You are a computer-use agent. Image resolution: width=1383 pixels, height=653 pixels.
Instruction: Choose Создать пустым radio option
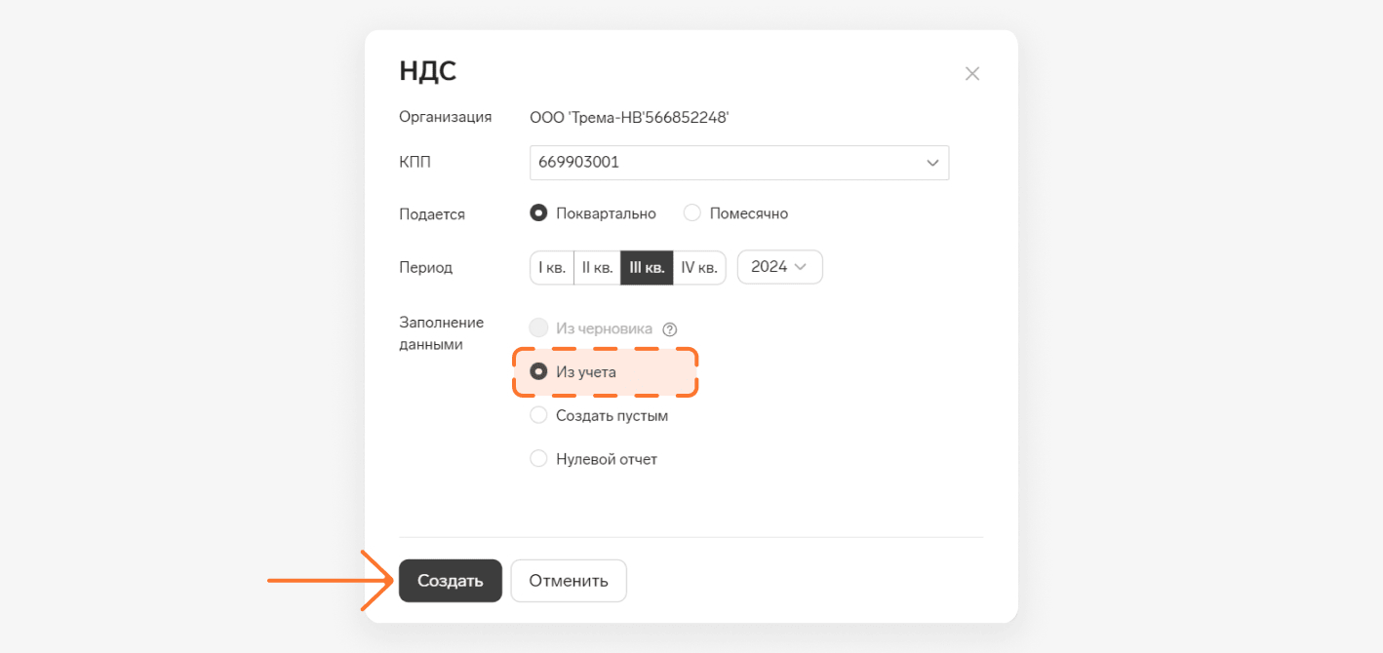pos(538,415)
